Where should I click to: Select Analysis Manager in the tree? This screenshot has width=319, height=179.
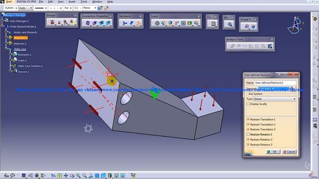pos(15,15)
